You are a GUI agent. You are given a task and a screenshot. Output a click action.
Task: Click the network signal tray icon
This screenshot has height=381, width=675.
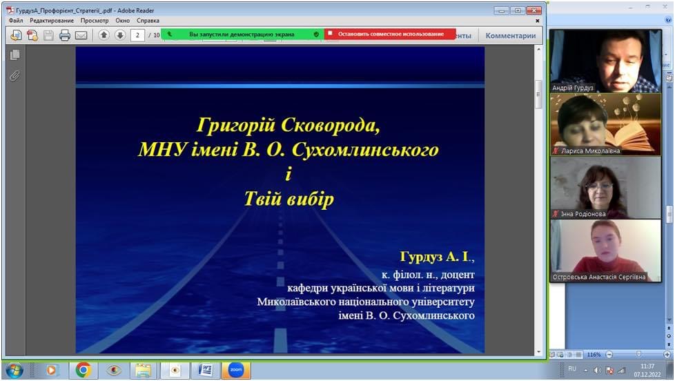[x=620, y=370]
